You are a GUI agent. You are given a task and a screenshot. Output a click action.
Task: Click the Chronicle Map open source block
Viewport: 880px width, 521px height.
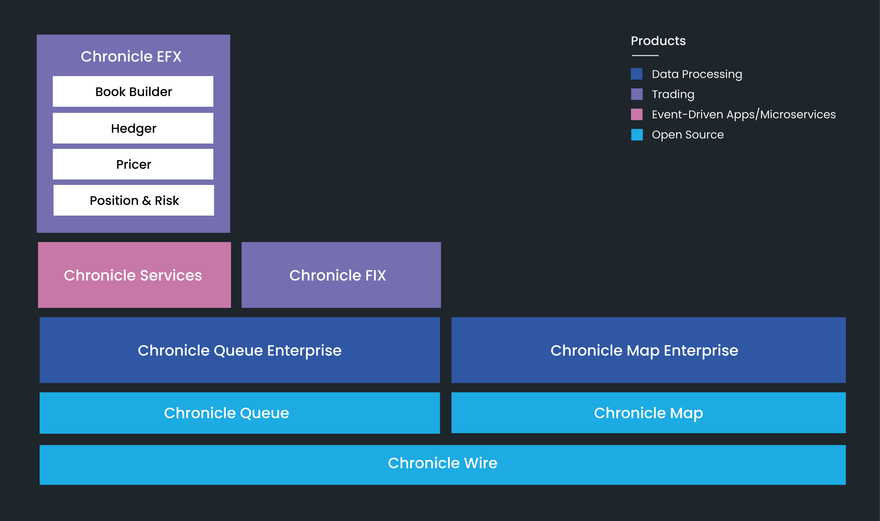(648, 413)
